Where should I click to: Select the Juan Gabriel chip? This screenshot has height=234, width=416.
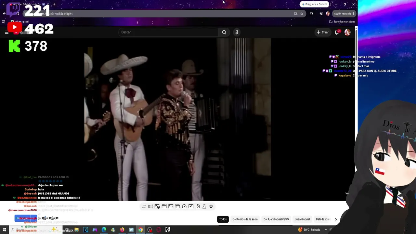coord(302,219)
